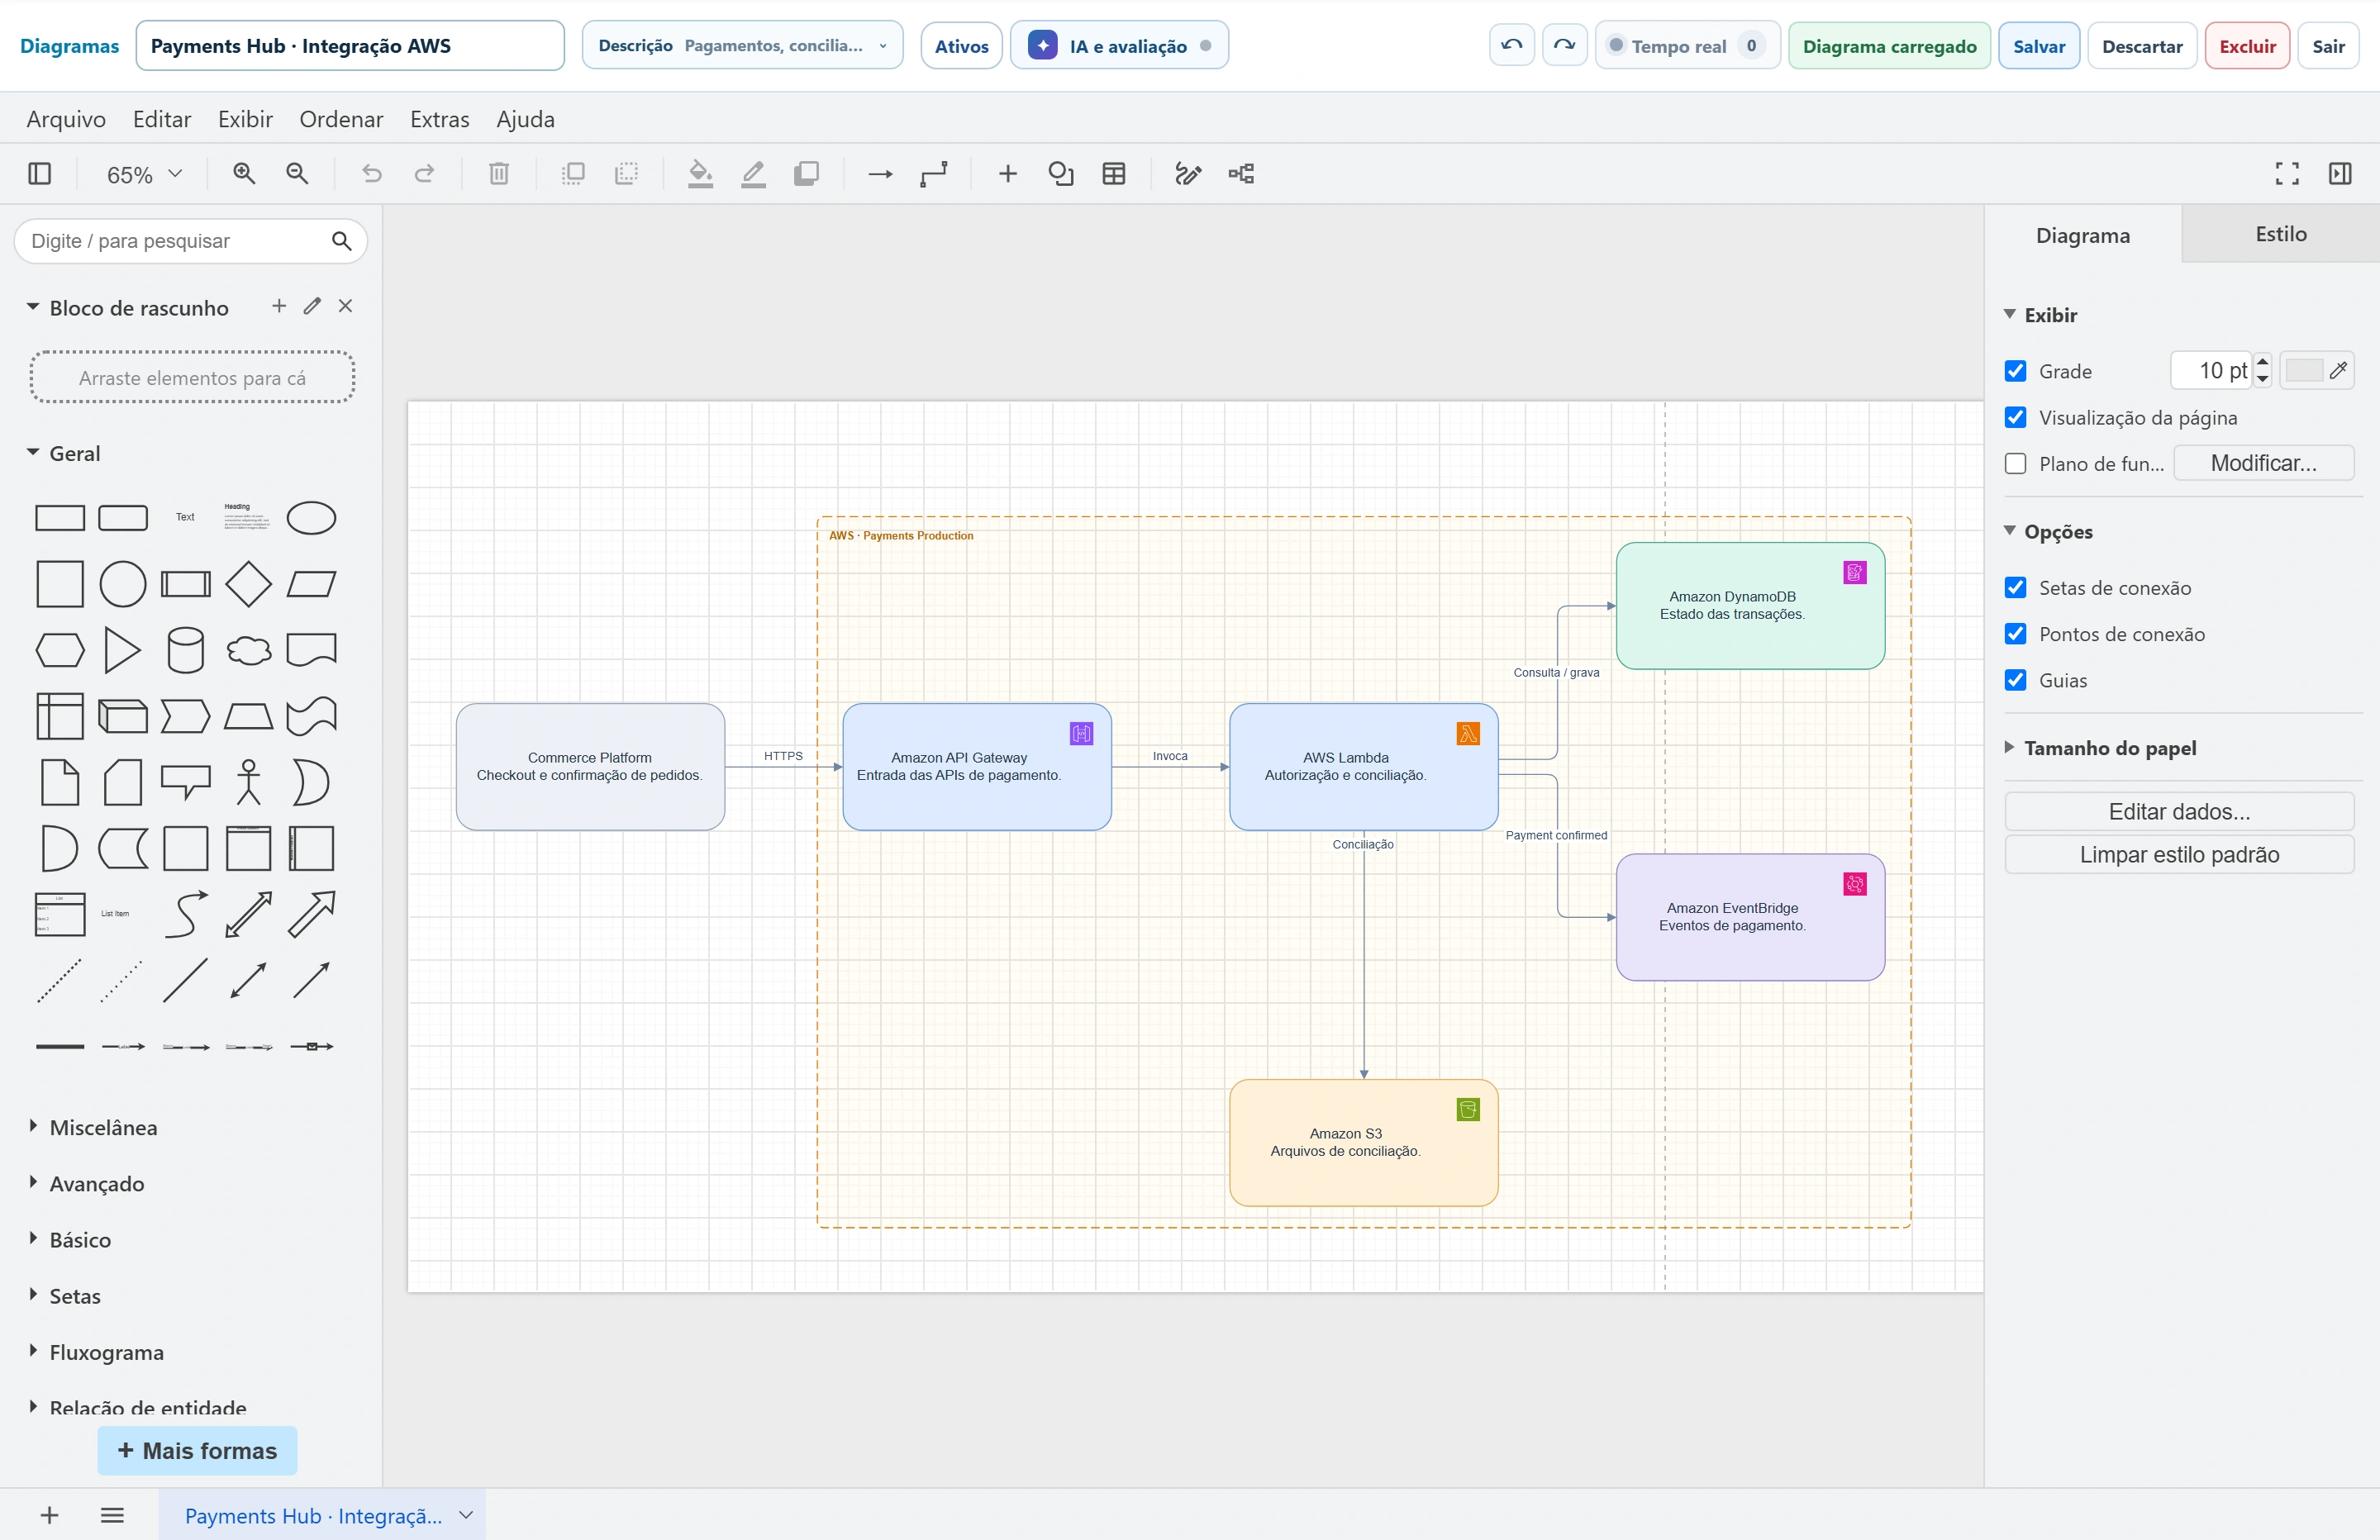
Task: Toggle Setas de conexão checkbox
Action: point(2015,587)
